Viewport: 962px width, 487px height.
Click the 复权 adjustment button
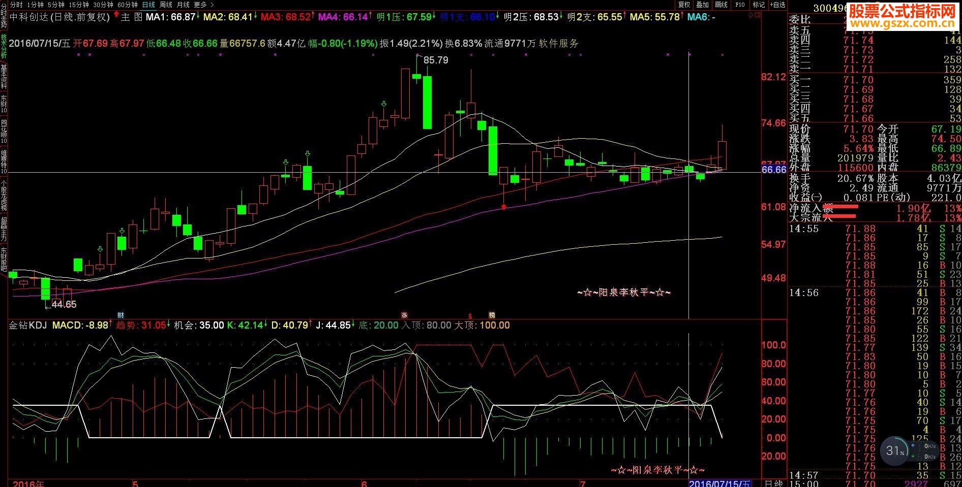[684, 5]
